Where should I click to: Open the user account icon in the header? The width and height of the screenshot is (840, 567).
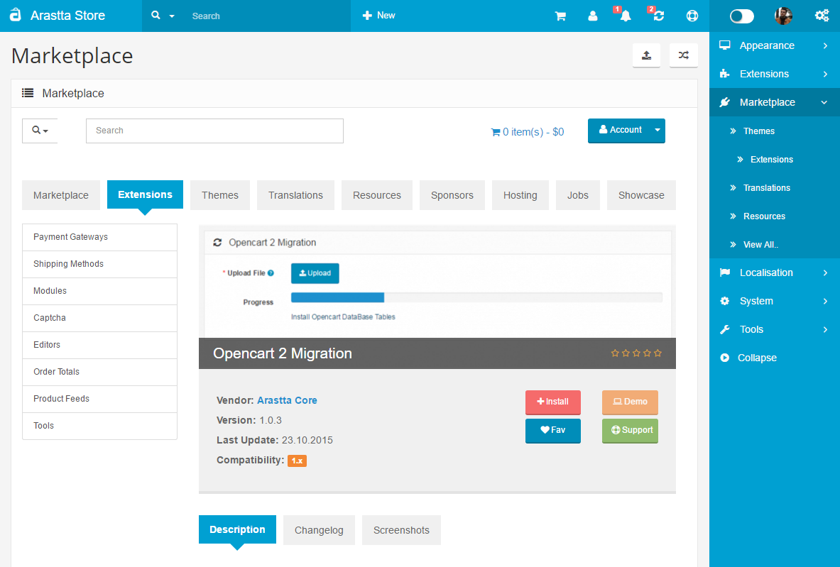593,16
